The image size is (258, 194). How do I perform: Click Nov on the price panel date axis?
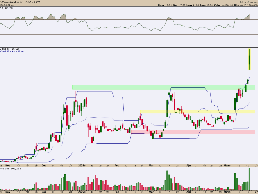[8, 165]
